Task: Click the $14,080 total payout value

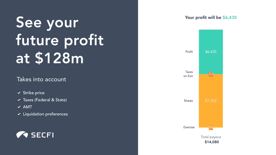Action: tap(212, 142)
